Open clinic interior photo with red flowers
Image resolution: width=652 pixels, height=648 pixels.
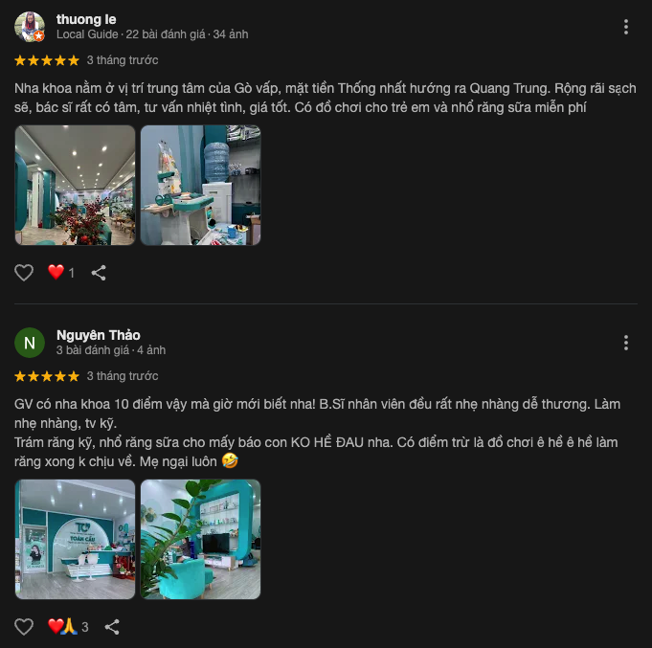tap(76, 186)
